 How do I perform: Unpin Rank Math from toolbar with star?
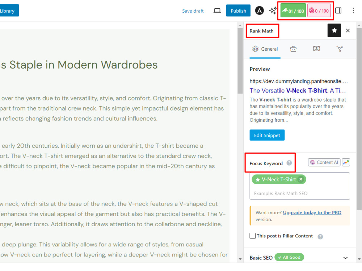334,30
